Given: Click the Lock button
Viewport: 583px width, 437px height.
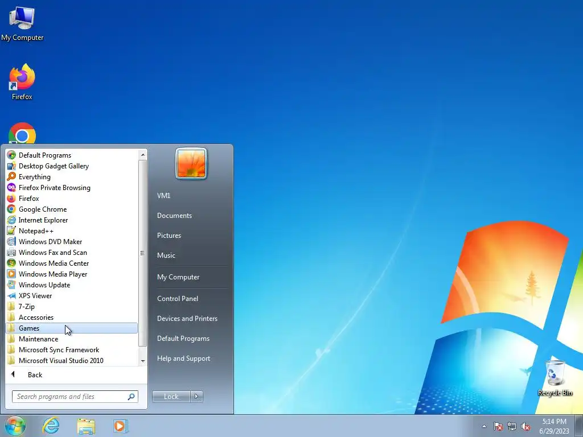Looking at the screenshot, I should (x=171, y=397).
